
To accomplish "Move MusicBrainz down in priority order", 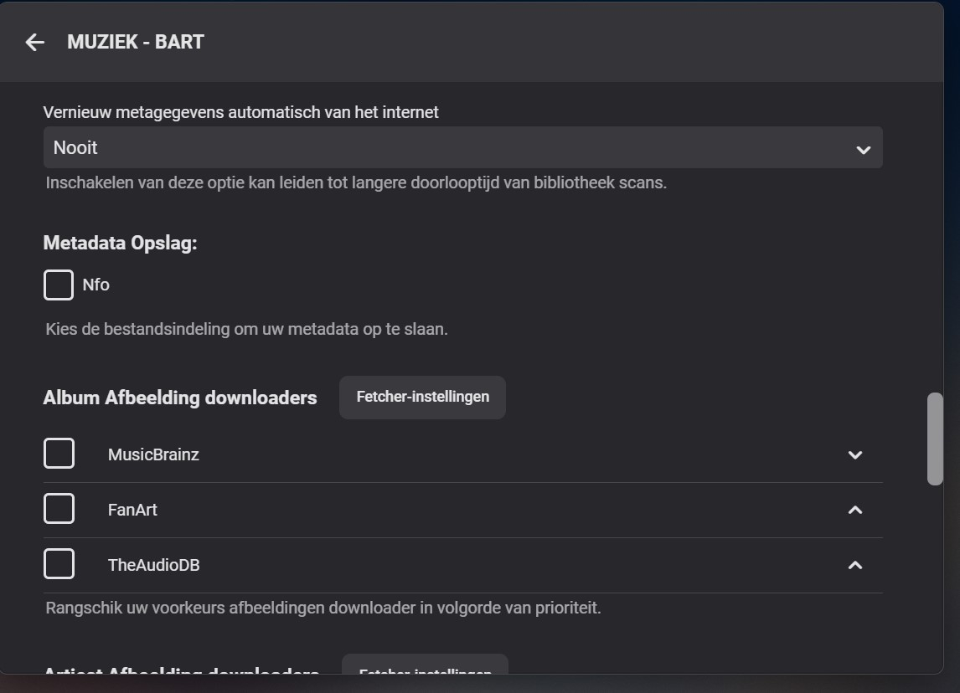I will pyautogui.click(x=854, y=455).
